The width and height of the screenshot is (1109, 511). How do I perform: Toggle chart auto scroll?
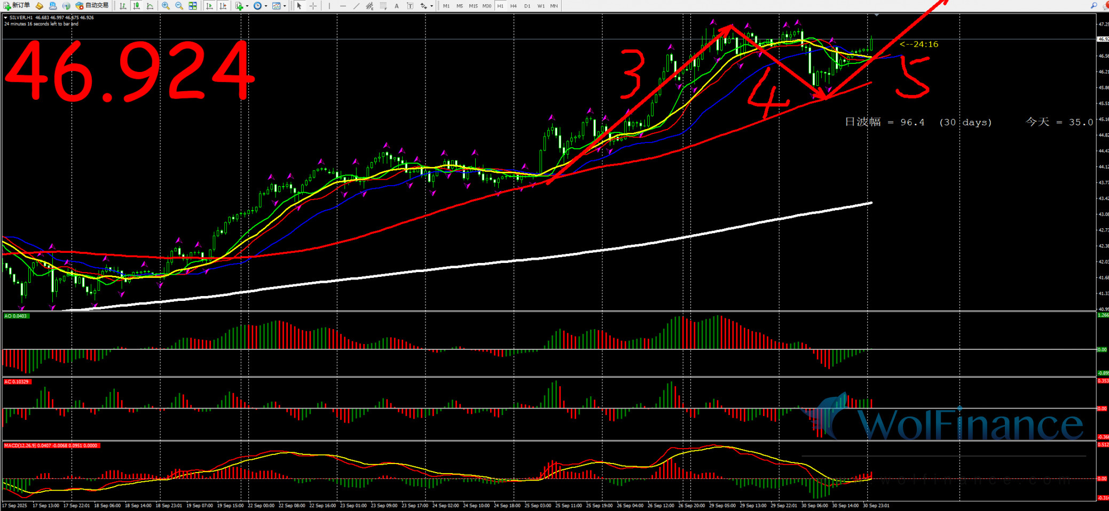click(209, 6)
